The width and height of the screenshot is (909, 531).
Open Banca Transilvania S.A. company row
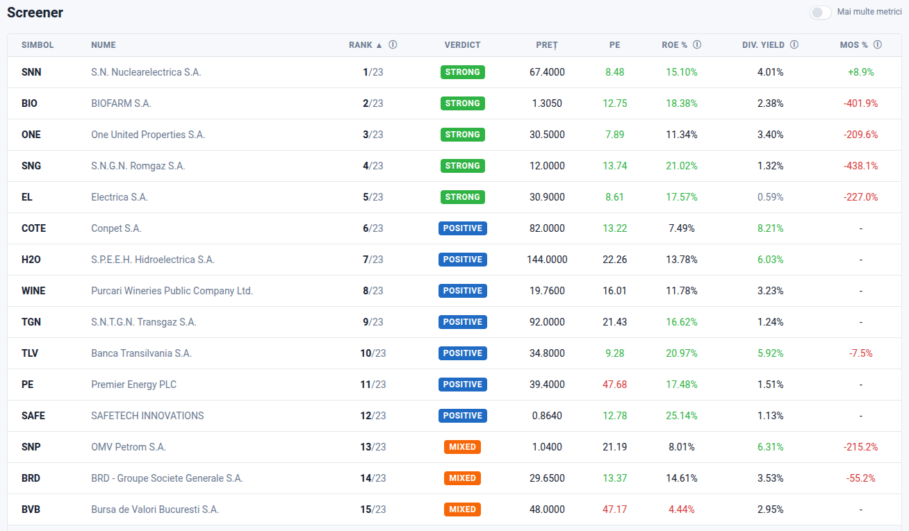(141, 353)
